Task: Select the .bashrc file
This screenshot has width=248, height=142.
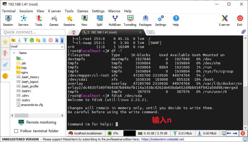Action: pyautogui.click(x=24, y=91)
